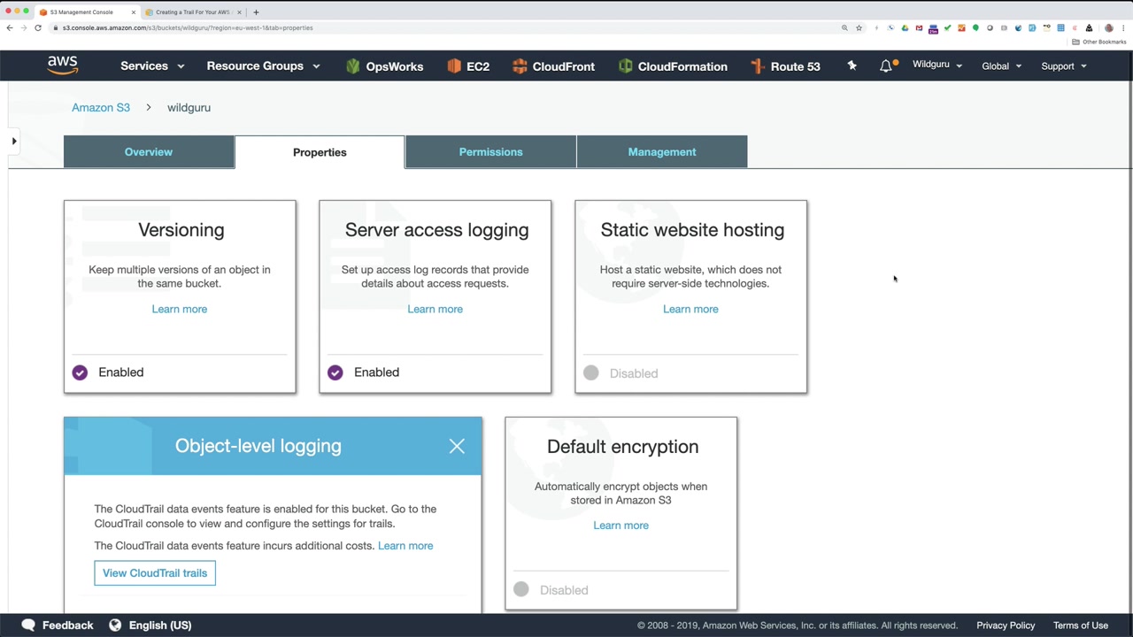Open the OpsWorks shortcut
This screenshot has height=637, width=1133.
click(x=384, y=66)
